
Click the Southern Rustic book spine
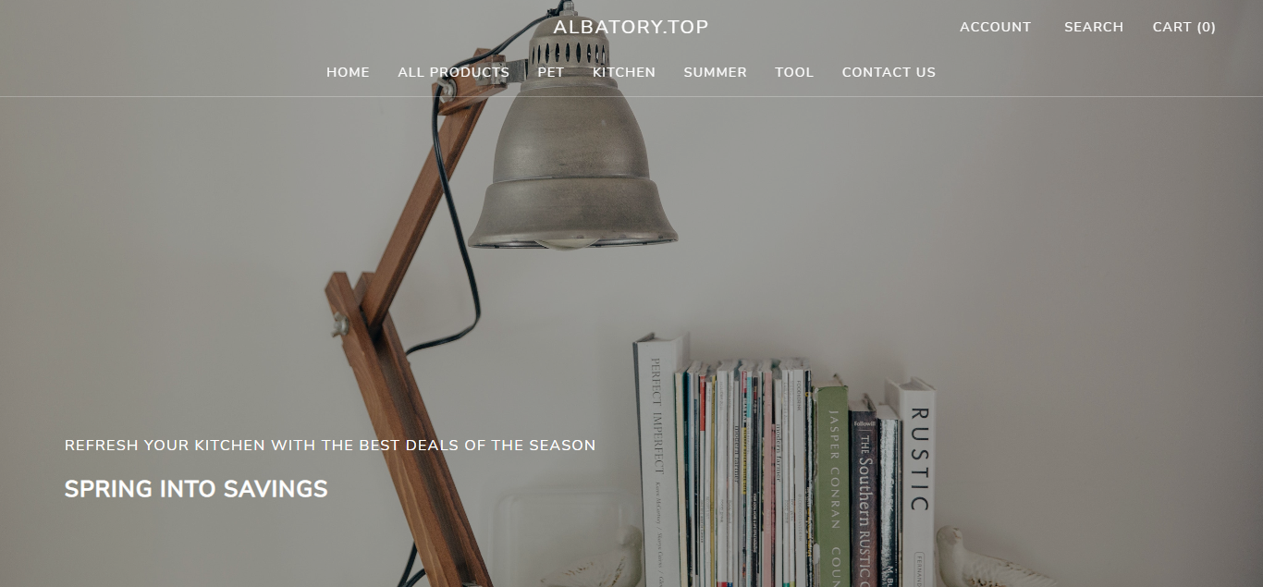click(x=863, y=499)
